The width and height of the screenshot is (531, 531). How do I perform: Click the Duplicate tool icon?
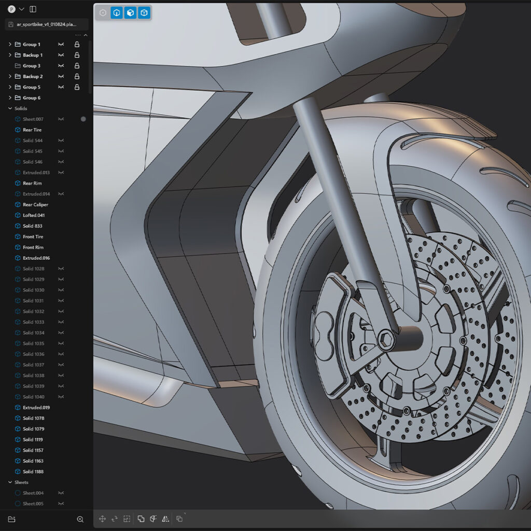(x=179, y=519)
